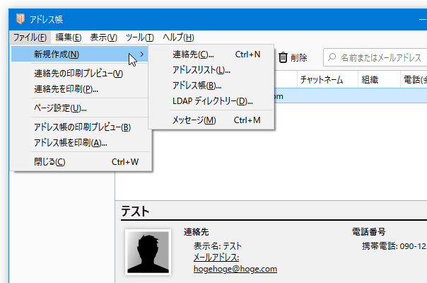Click the 連絡先 section heading in details
The width and height of the screenshot is (427, 283).
pyautogui.click(x=196, y=232)
